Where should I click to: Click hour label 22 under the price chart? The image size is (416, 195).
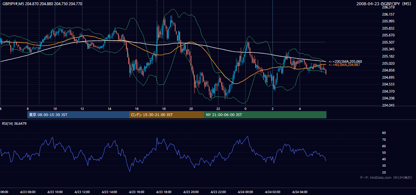click(218, 109)
